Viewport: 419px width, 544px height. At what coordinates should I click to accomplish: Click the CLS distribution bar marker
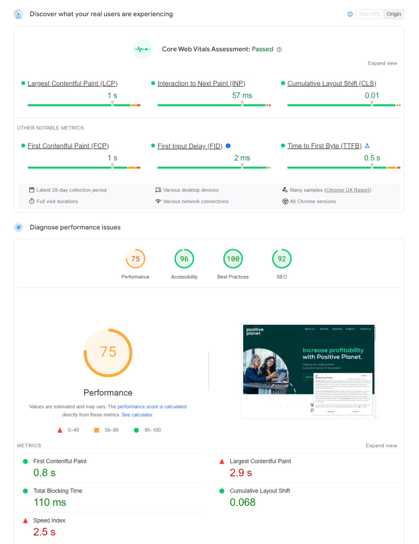(372, 103)
